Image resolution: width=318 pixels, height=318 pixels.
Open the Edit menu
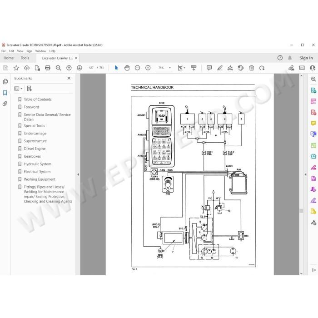11,51
